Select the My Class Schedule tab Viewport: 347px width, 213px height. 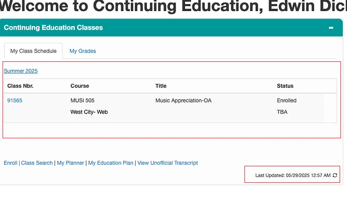click(33, 51)
